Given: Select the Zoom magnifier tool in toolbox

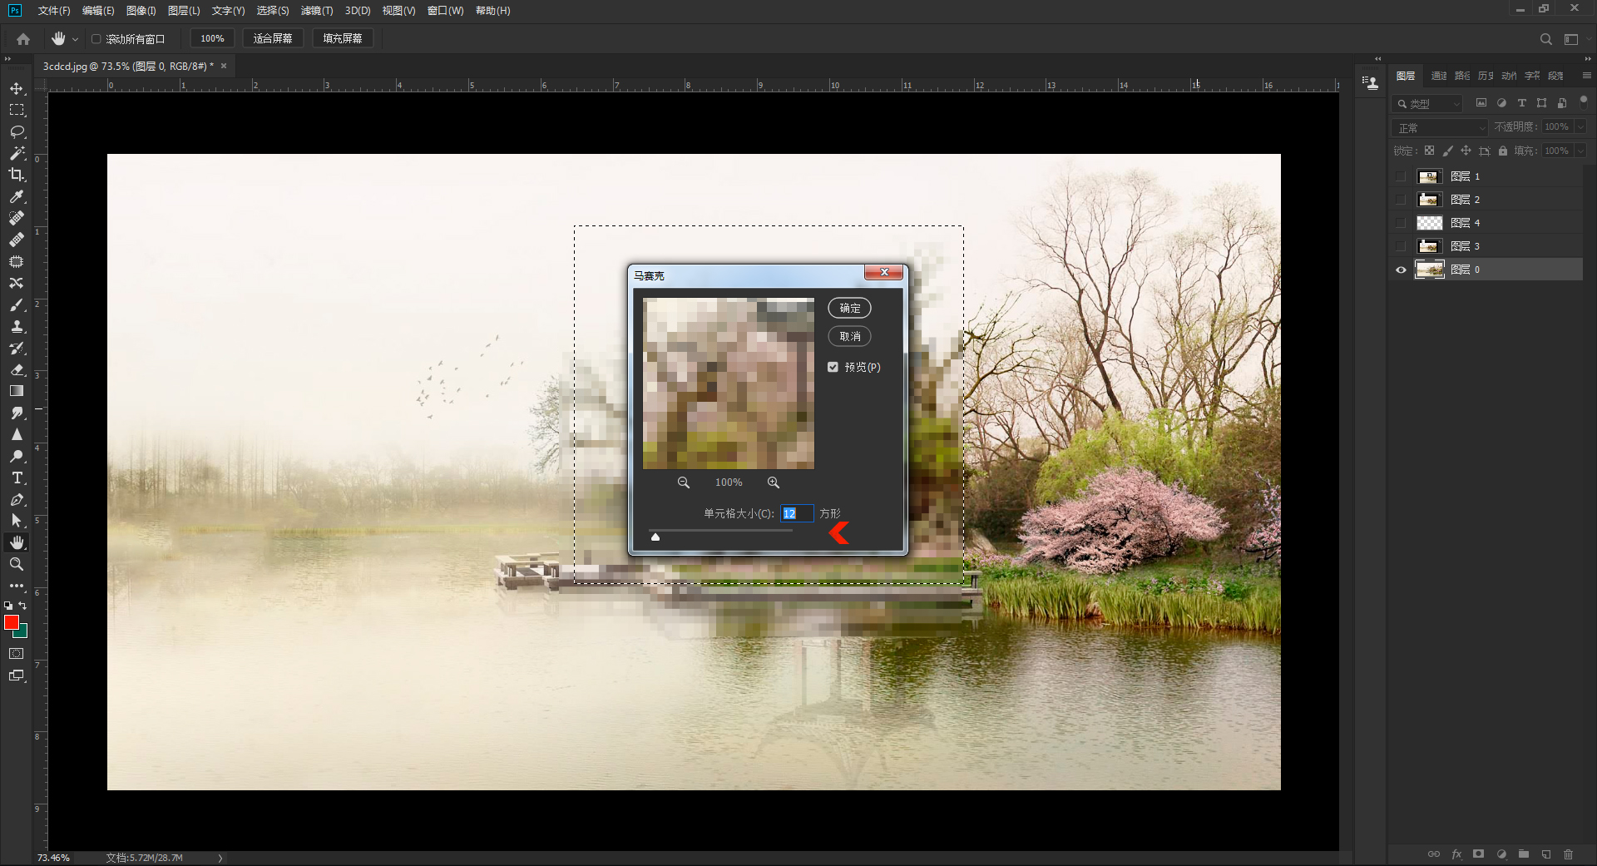Looking at the screenshot, I should 17,564.
